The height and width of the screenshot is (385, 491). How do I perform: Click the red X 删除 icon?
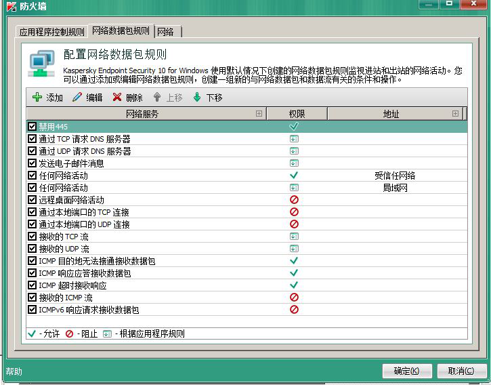(x=117, y=98)
